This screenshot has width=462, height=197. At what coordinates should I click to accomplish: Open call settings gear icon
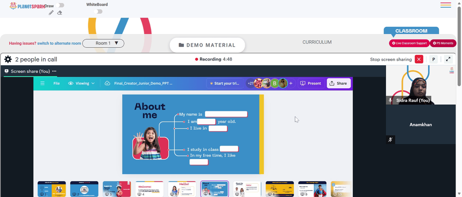click(8, 59)
